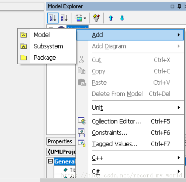The image size is (186, 182).
Task: Click the (UMLProject) element label
Action: (62, 152)
